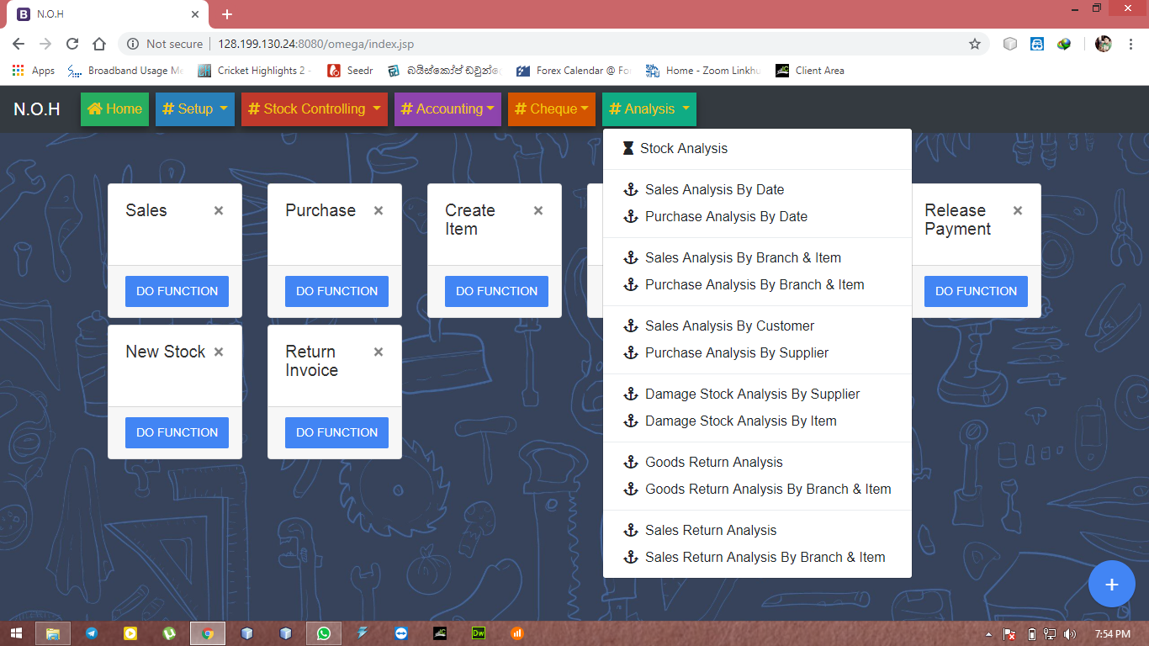The width and height of the screenshot is (1149, 646).
Task: Expand the Setup dropdown menu
Action: pyautogui.click(x=194, y=109)
